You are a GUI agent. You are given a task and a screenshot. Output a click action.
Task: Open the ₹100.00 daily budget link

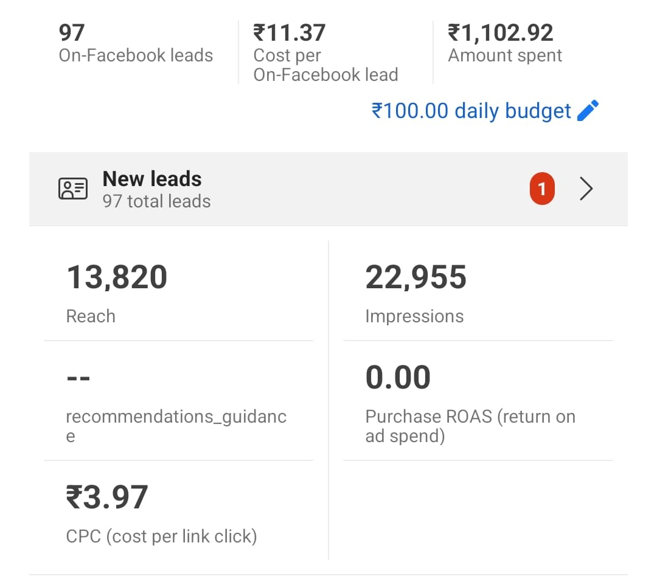point(471,111)
